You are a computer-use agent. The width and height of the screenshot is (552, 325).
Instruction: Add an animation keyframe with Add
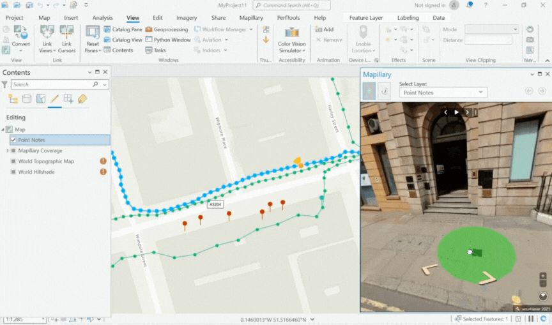point(324,29)
